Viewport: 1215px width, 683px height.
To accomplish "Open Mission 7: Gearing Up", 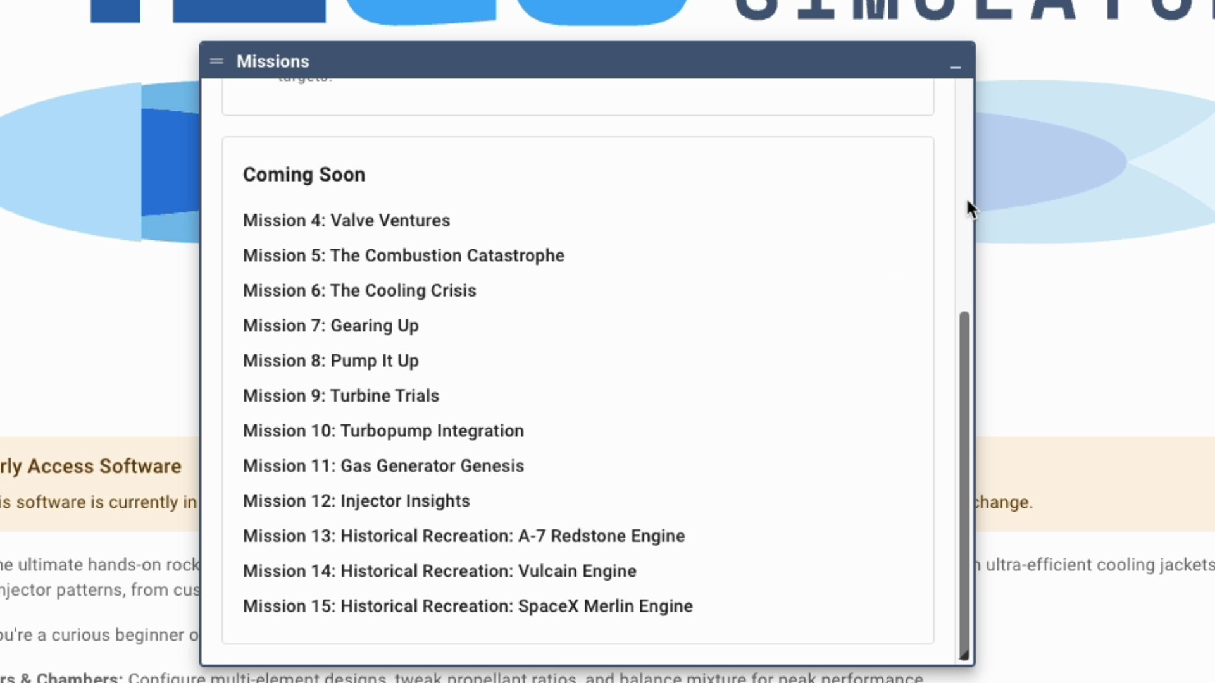I will pos(330,326).
